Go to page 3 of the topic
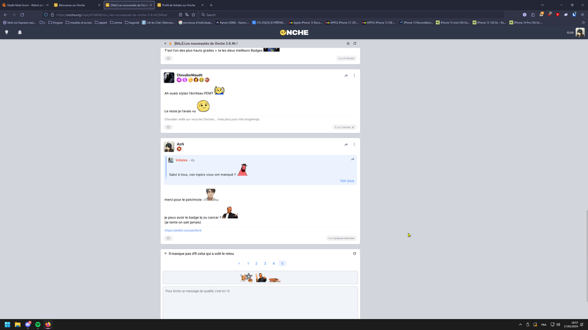588x330 pixels. [x=265, y=264]
